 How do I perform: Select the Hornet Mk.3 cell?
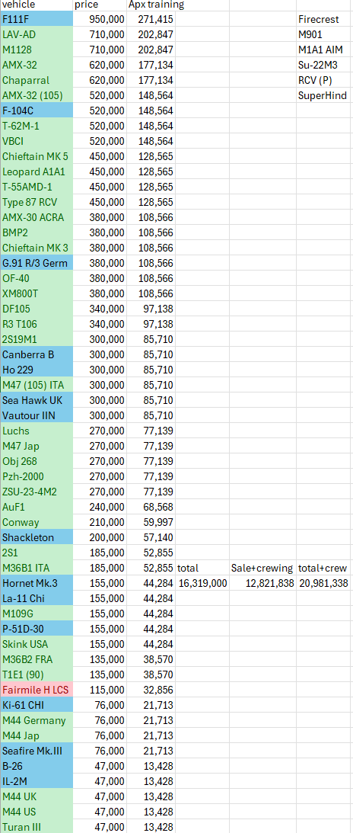(x=37, y=583)
